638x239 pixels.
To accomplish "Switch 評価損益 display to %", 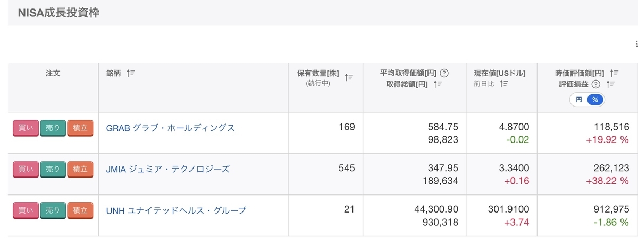I will 595,99.
